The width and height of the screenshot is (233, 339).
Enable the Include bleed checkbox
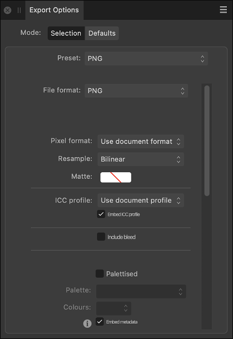point(101,237)
